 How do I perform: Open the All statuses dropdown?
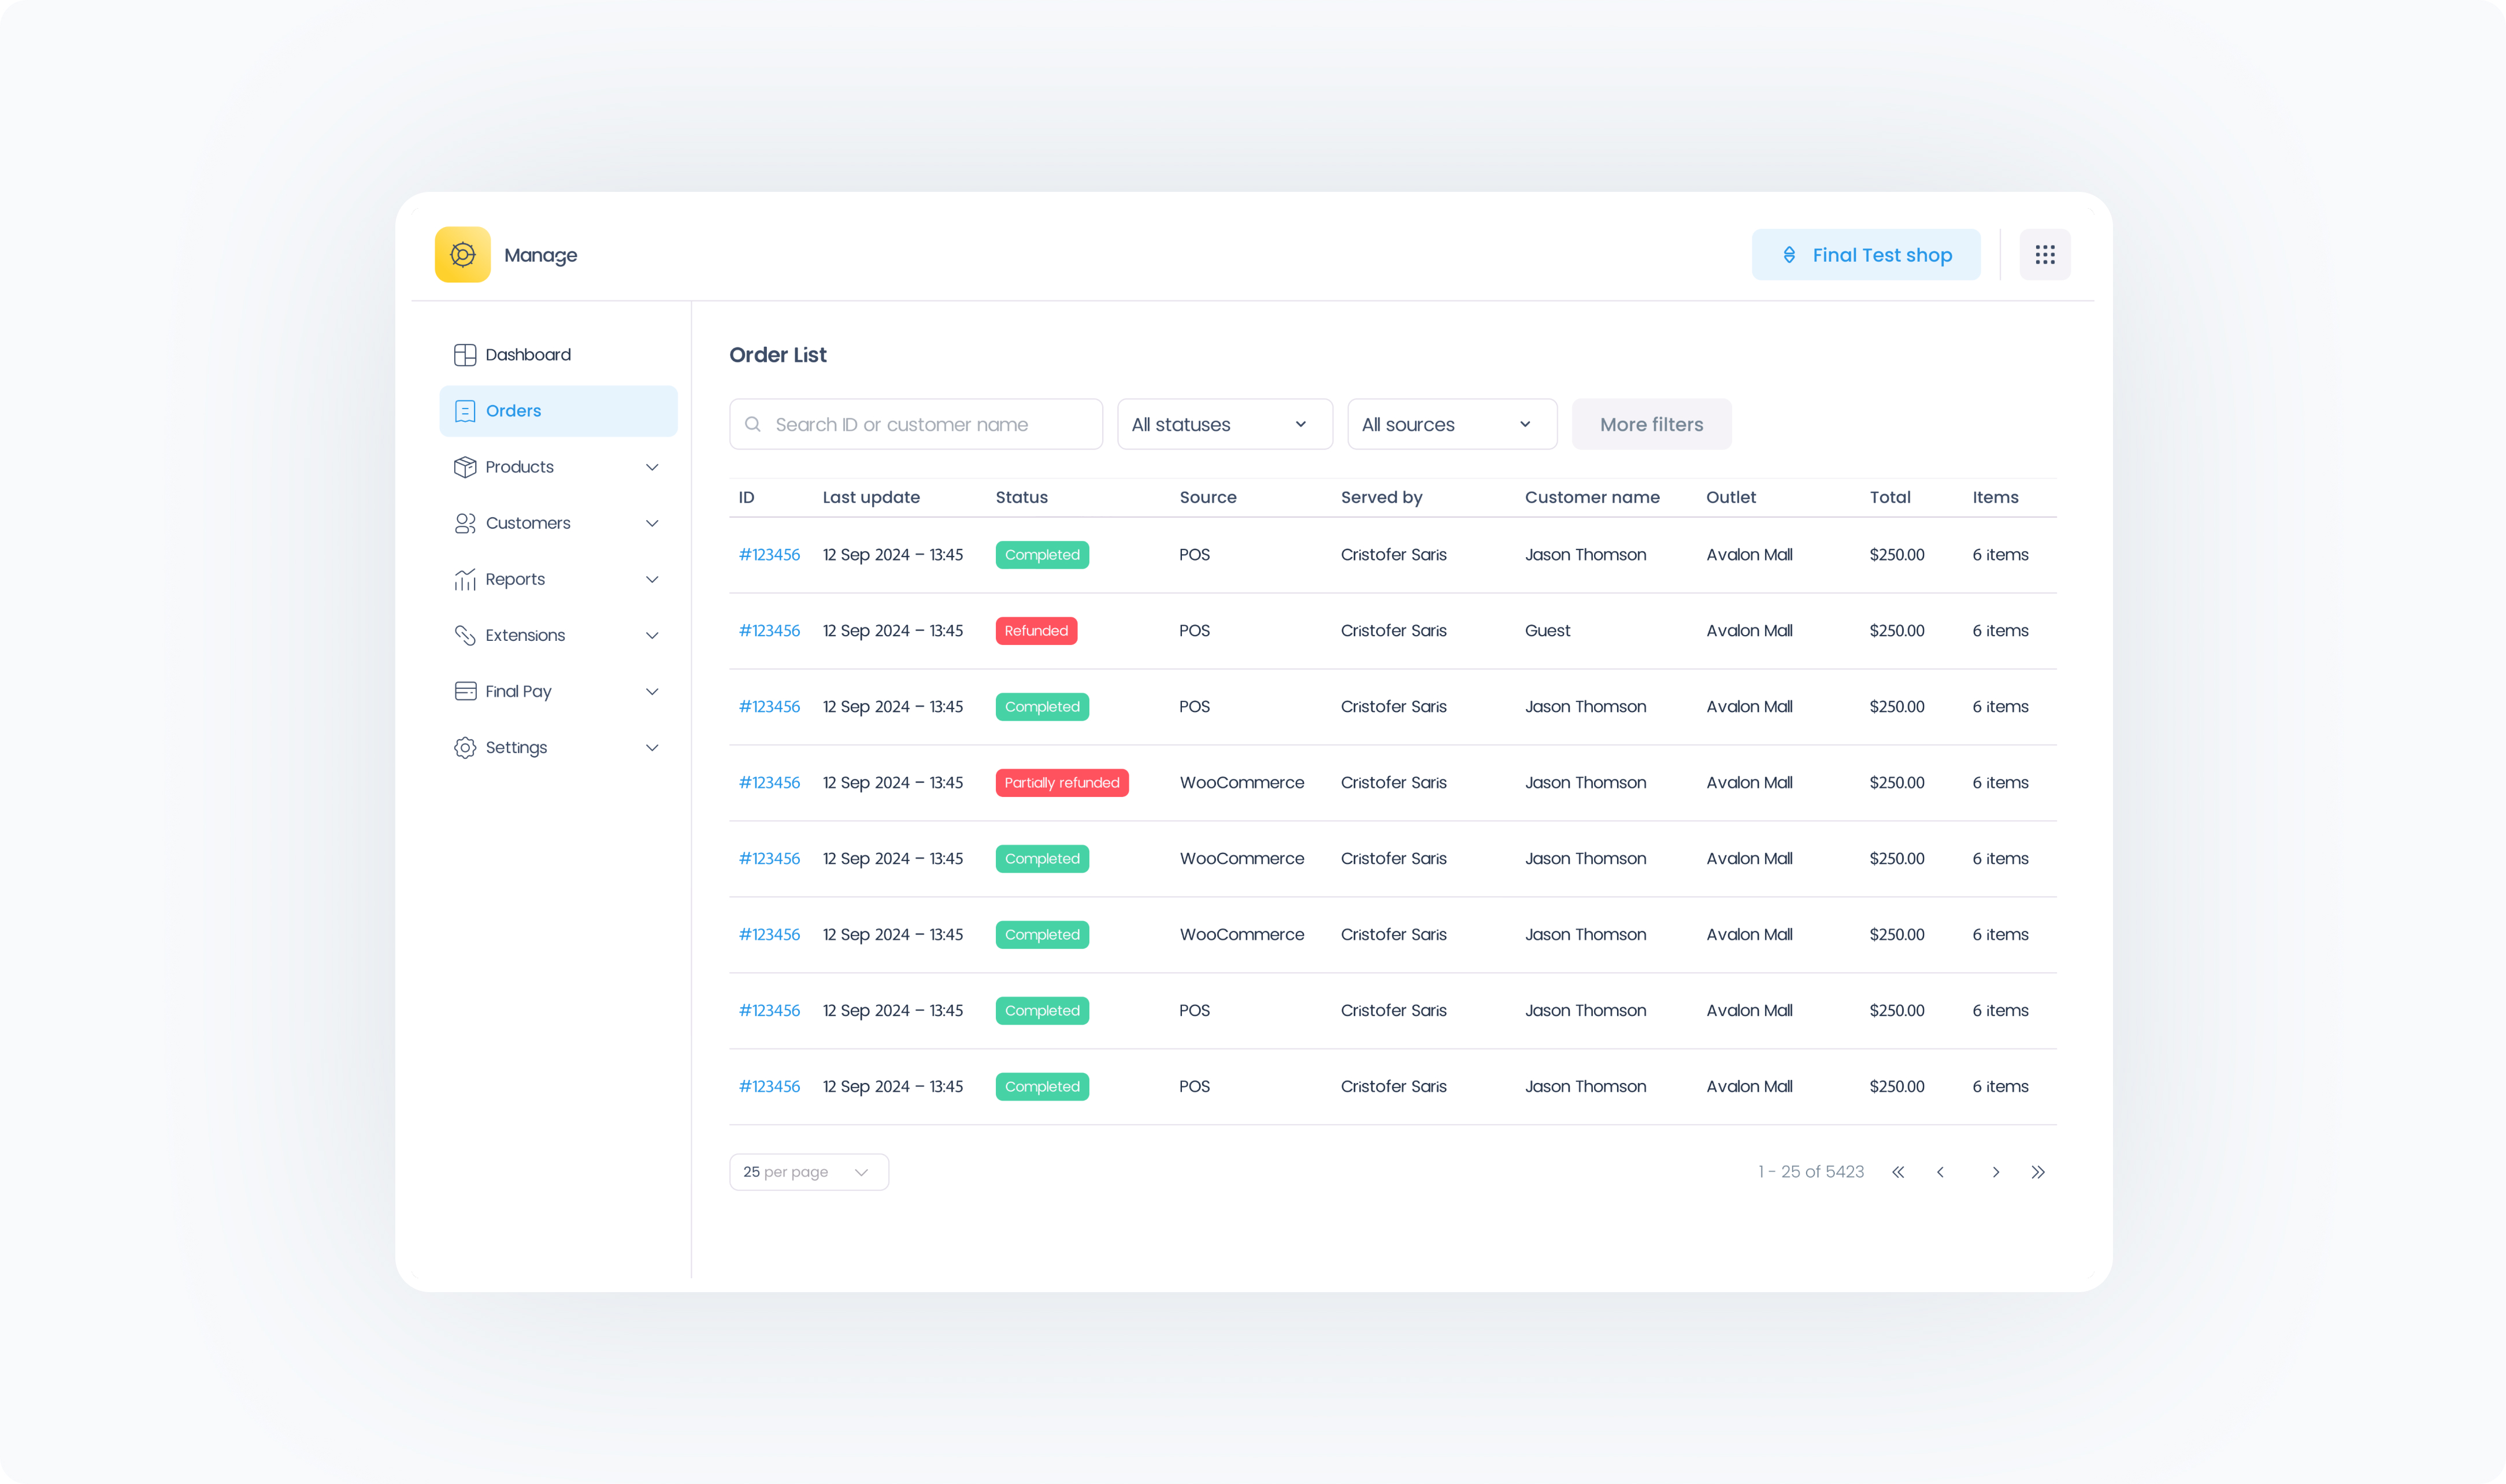(x=1224, y=424)
